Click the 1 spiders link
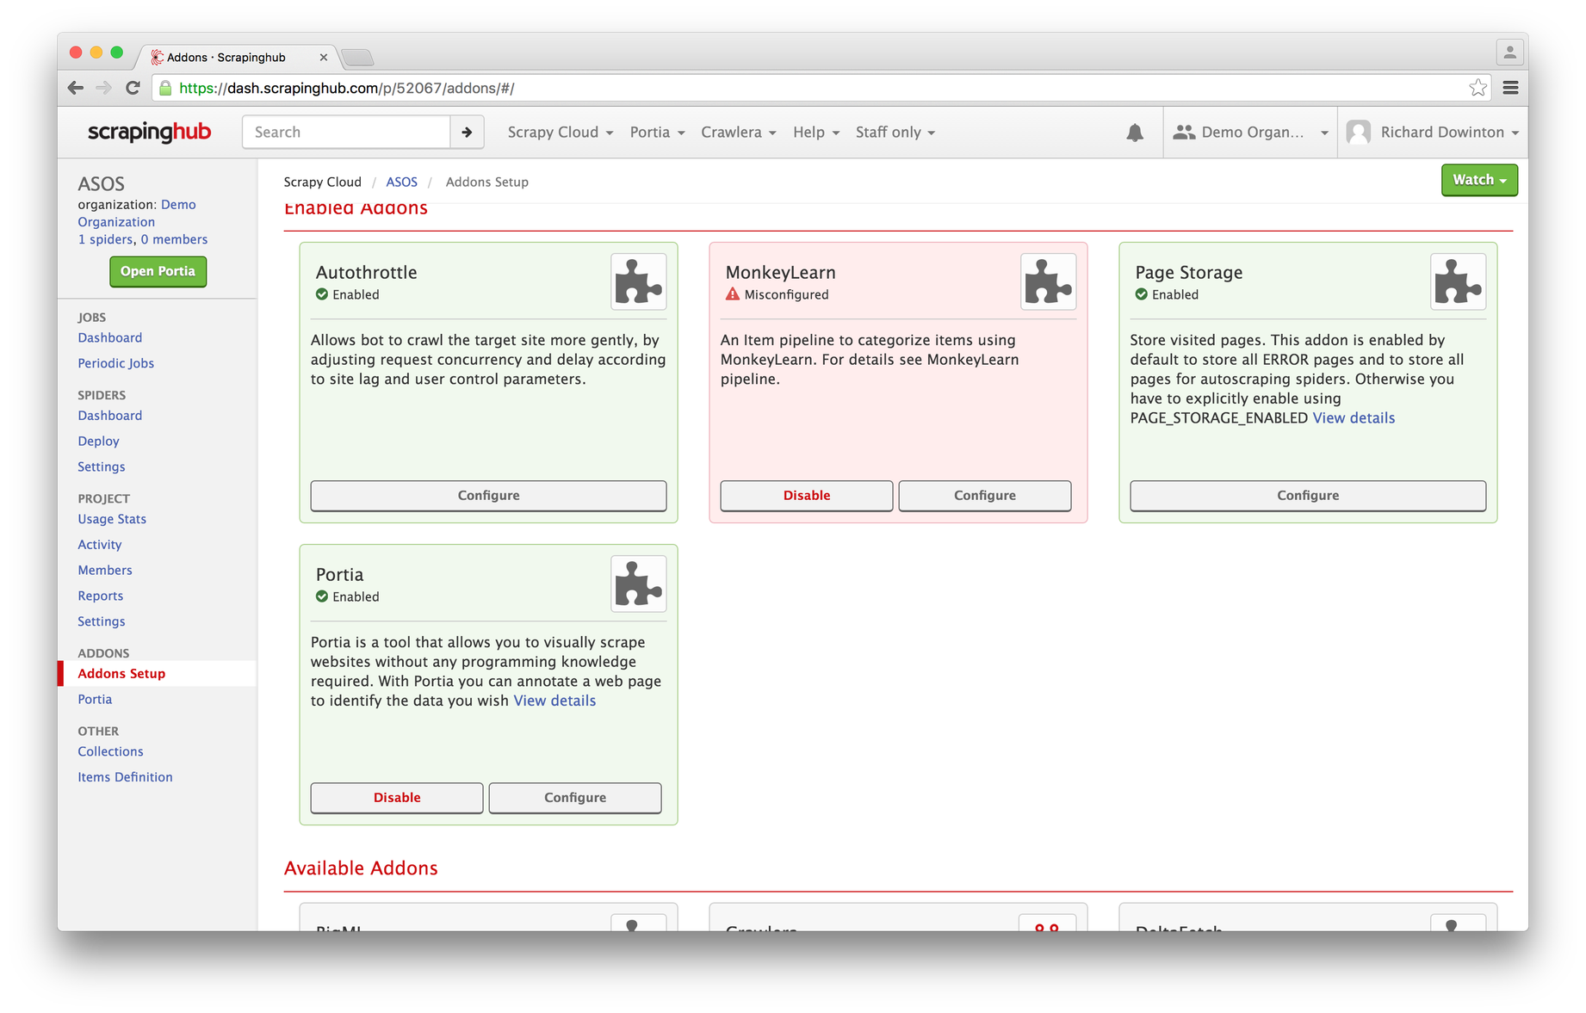The width and height of the screenshot is (1586, 1013). tap(105, 240)
